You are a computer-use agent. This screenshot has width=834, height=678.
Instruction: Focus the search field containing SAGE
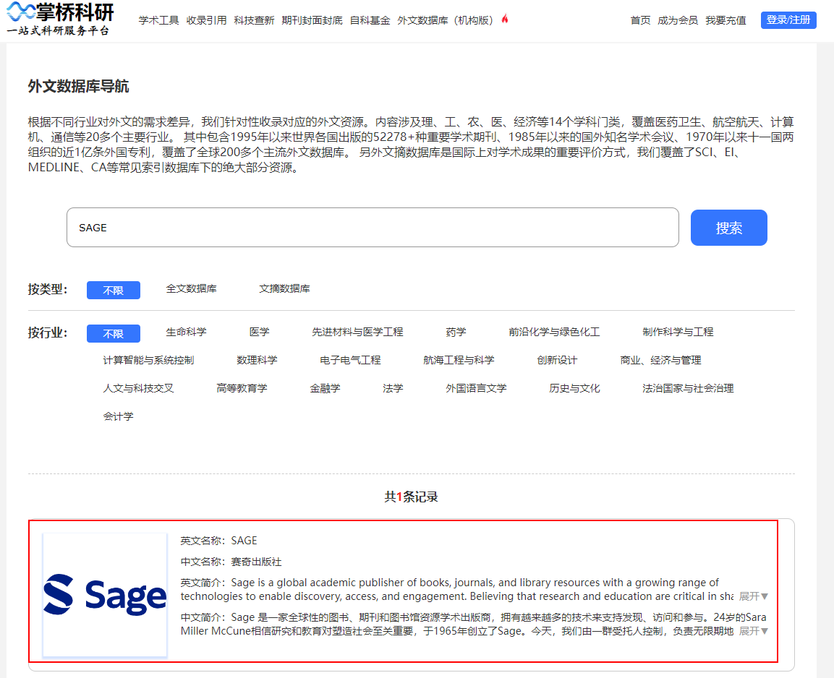(373, 228)
